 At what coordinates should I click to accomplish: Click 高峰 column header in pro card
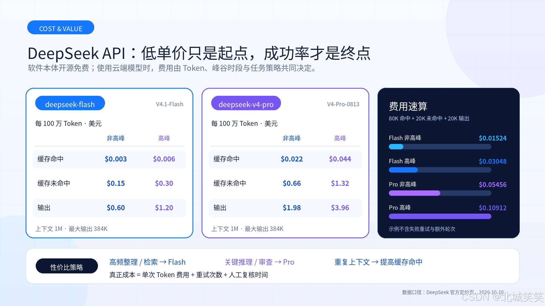(340, 138)
